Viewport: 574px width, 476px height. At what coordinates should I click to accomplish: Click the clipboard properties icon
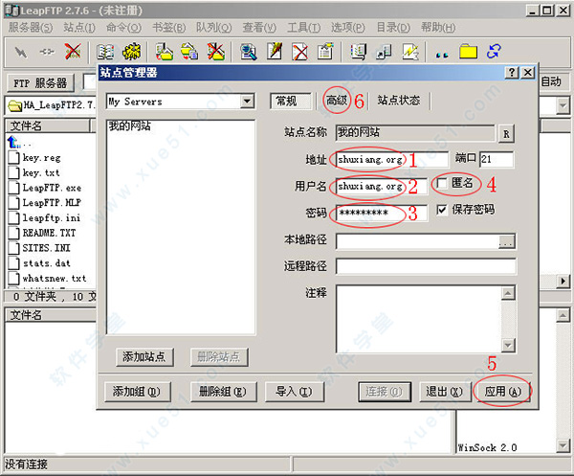[325, 52]
